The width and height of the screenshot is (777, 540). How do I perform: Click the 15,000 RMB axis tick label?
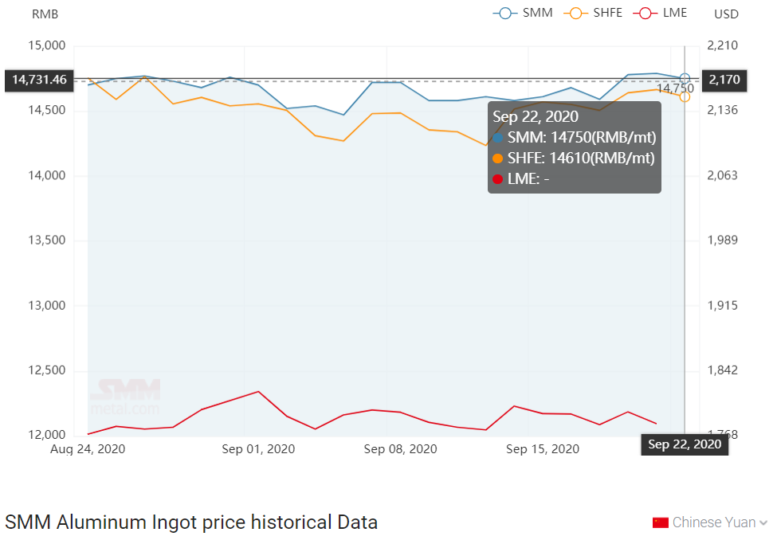pos(46,45)
